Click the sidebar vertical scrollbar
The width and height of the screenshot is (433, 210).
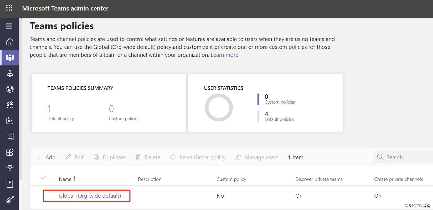click(20, 99)
